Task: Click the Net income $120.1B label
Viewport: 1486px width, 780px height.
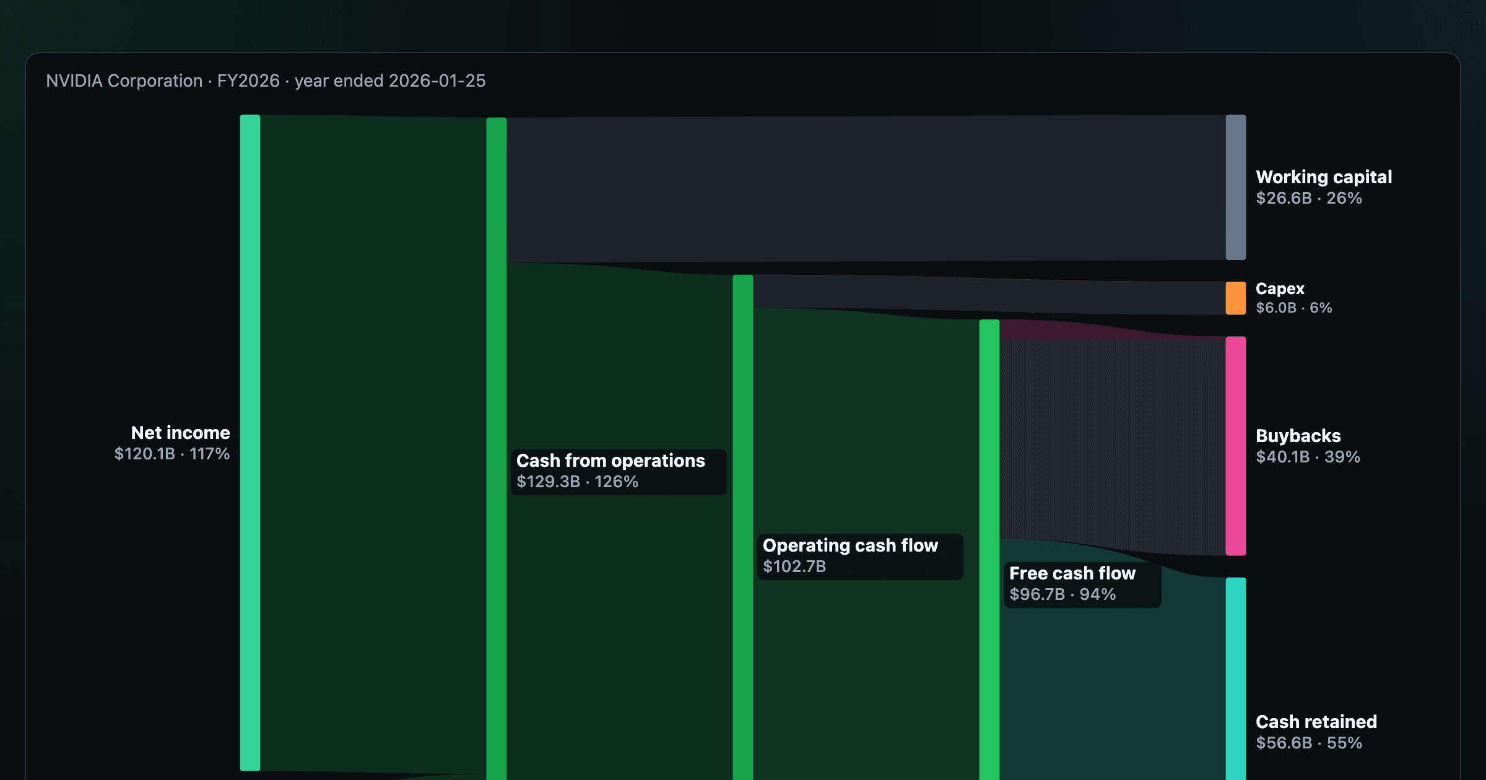Action: 172,443
